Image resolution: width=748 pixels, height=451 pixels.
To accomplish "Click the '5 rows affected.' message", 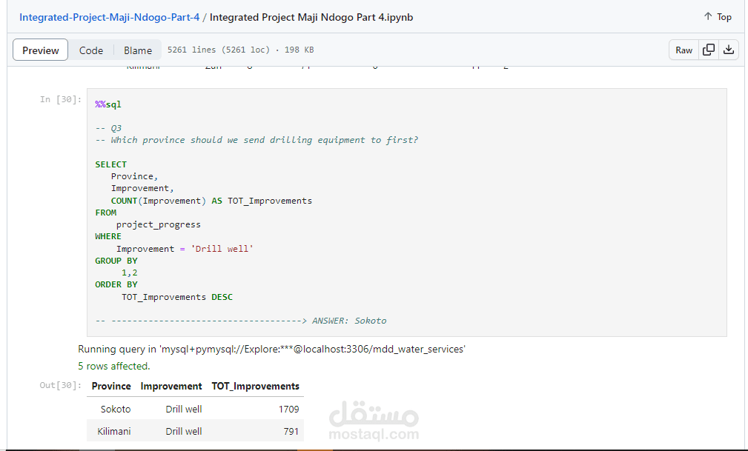I will [x=114, y=366].
